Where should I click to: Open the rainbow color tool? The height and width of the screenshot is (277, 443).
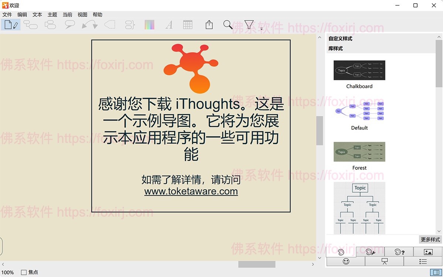149,25
